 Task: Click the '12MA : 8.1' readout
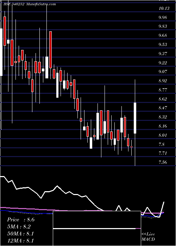tap(20, 241)
